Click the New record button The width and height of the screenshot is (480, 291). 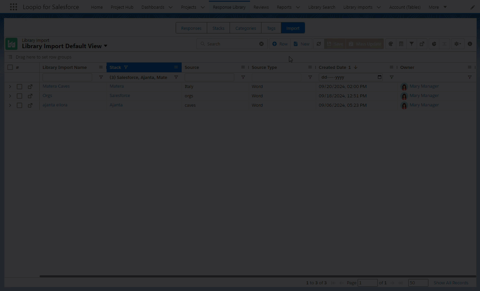(x=301, y=44)
